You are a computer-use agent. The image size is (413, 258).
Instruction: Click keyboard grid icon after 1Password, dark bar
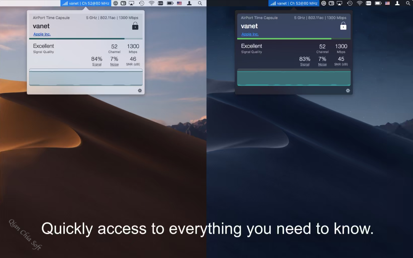coord(331,3)
